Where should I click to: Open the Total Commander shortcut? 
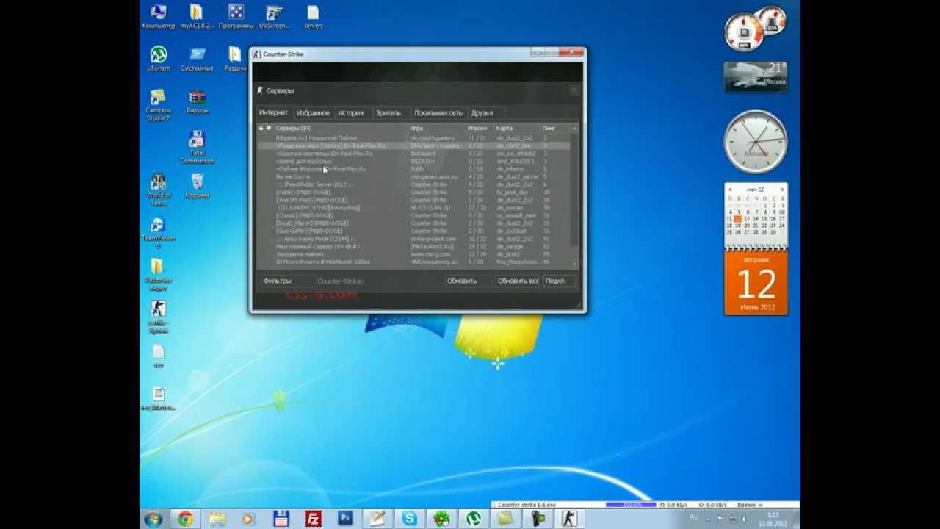tap(197, 148)
